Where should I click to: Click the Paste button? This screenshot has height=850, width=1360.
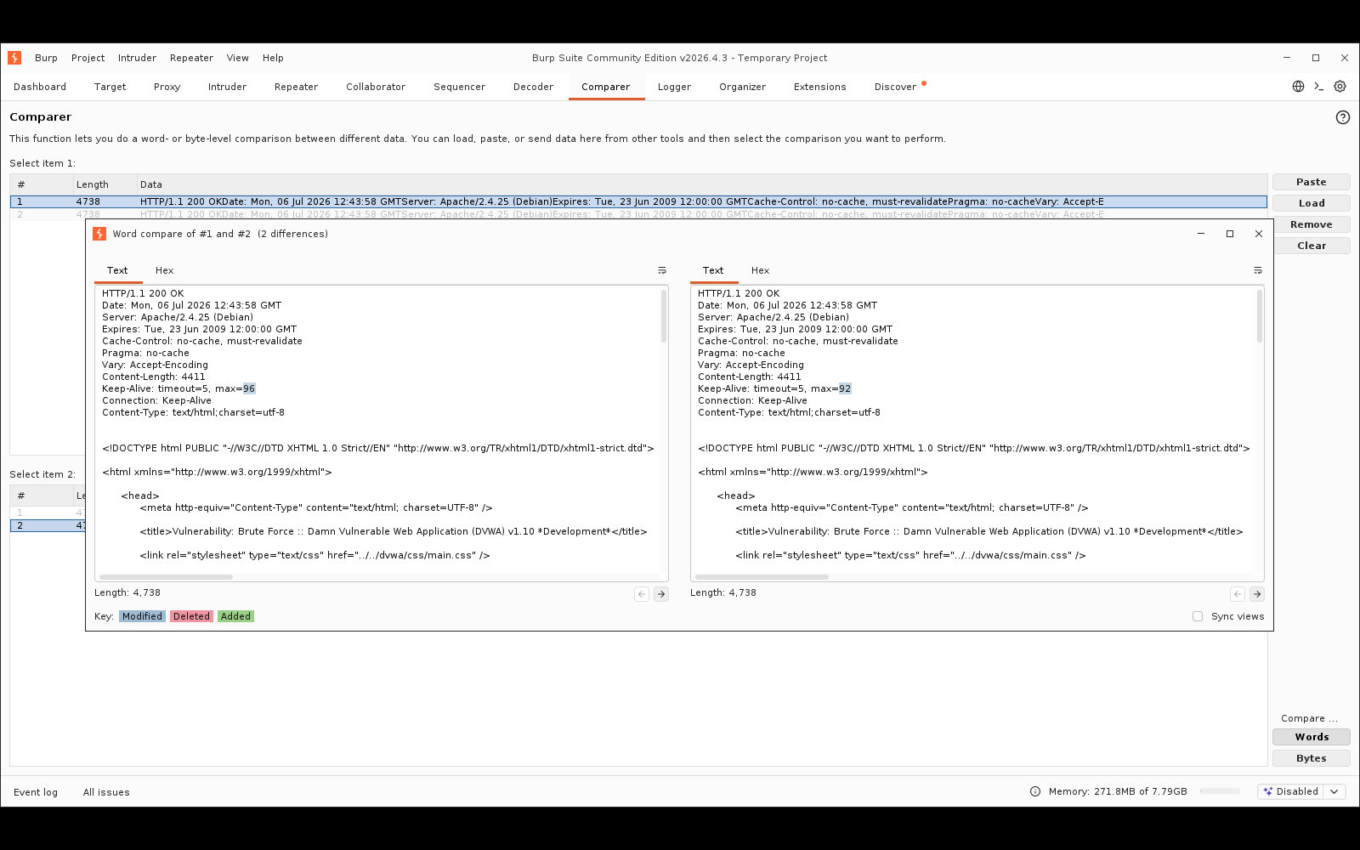tap(1312, 182)
